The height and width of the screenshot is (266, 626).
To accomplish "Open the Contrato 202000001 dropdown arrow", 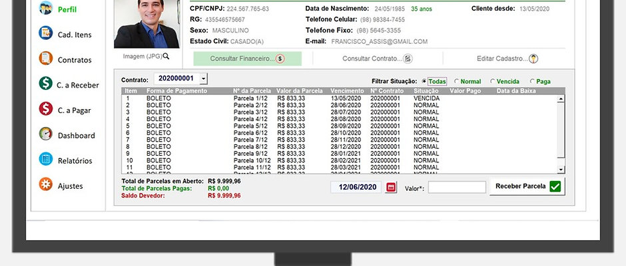I will 204,78.
